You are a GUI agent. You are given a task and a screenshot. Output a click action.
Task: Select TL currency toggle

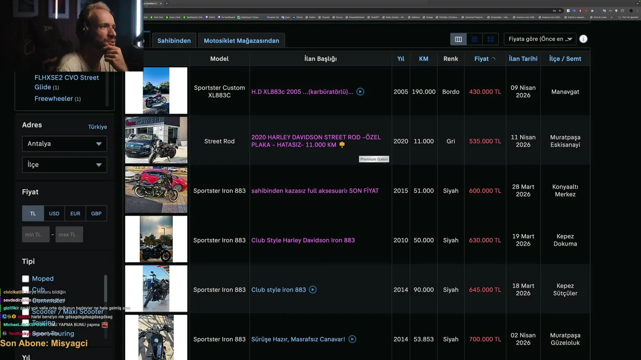[33, 213]
